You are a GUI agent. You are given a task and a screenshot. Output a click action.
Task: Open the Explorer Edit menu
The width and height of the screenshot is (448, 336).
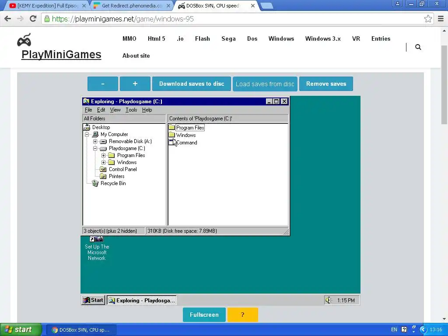(101, 110)
